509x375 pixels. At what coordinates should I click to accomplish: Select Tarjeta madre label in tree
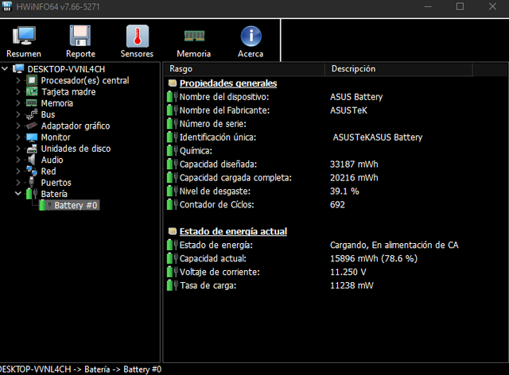point(68,92)
